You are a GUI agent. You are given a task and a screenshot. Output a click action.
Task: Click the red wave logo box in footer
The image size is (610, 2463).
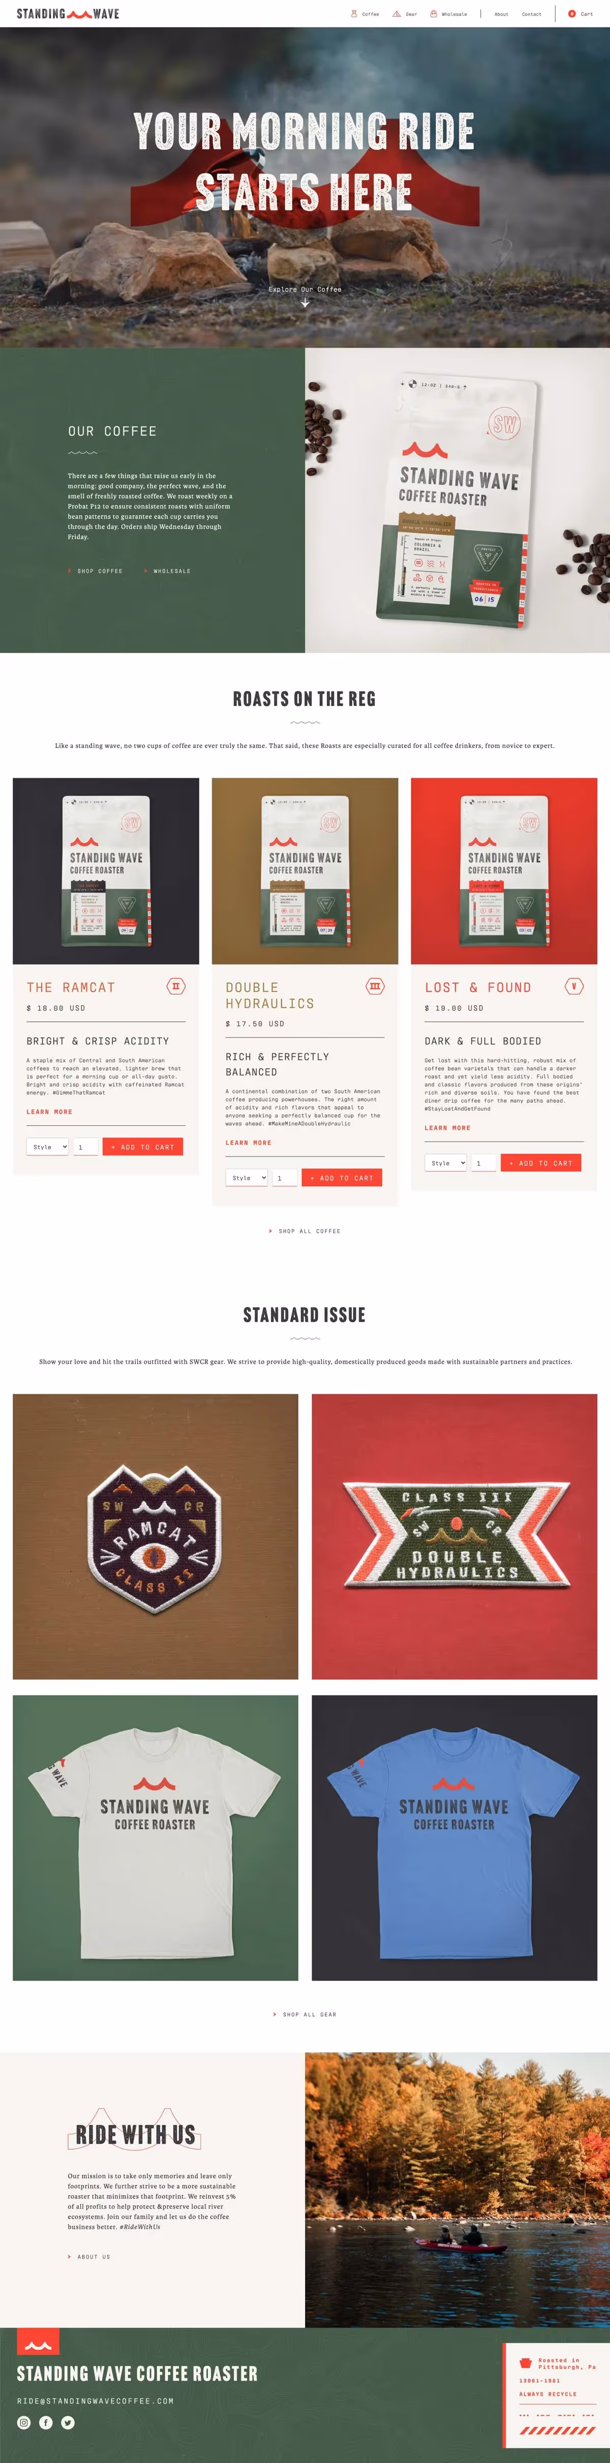click(38, 2340)
